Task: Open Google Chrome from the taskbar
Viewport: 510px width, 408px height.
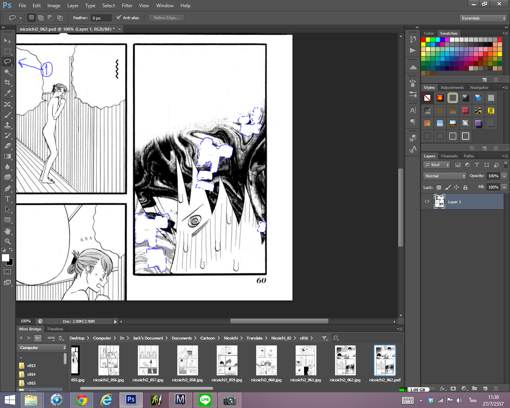Action: (82, 400)
